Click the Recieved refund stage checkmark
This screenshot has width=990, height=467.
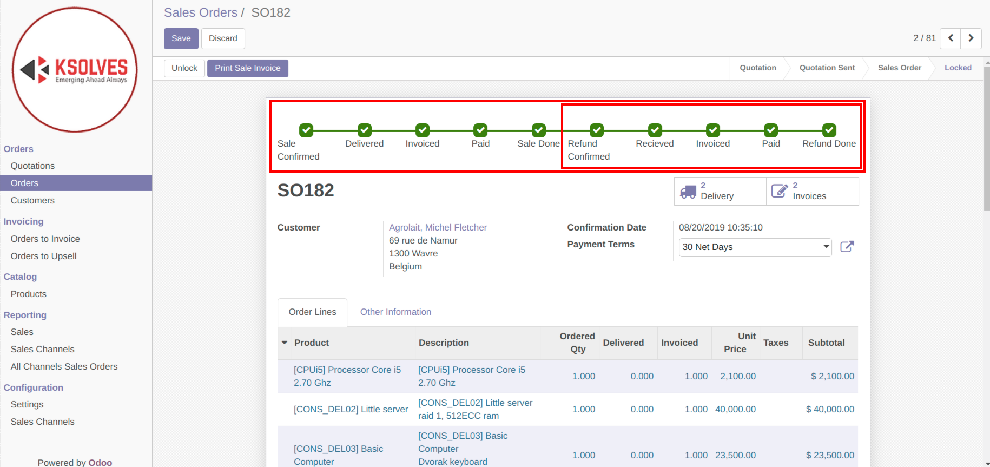pyautogui.click(x=655, y=130)
